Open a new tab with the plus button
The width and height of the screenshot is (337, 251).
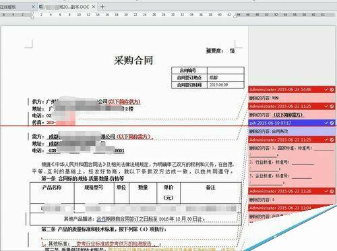102,7
